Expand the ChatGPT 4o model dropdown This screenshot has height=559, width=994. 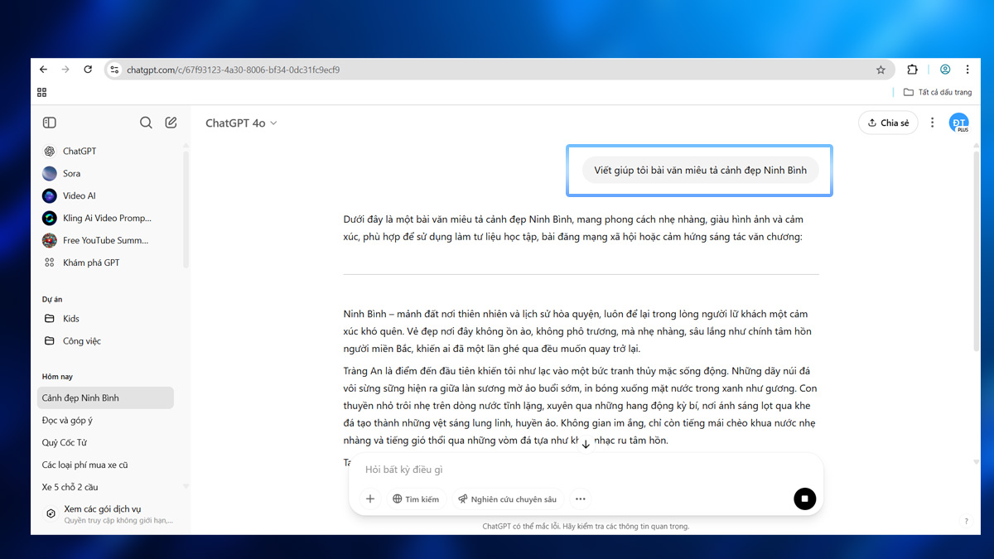coord(241,123)
